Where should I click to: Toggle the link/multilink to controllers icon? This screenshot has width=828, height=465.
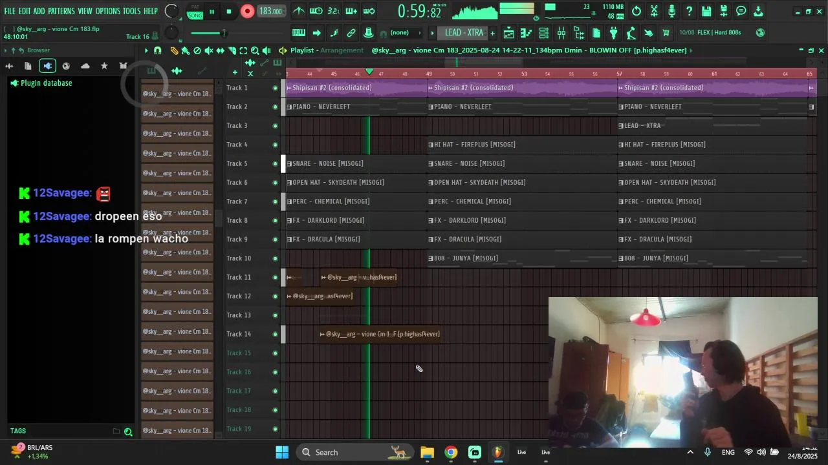coord(351,33)
